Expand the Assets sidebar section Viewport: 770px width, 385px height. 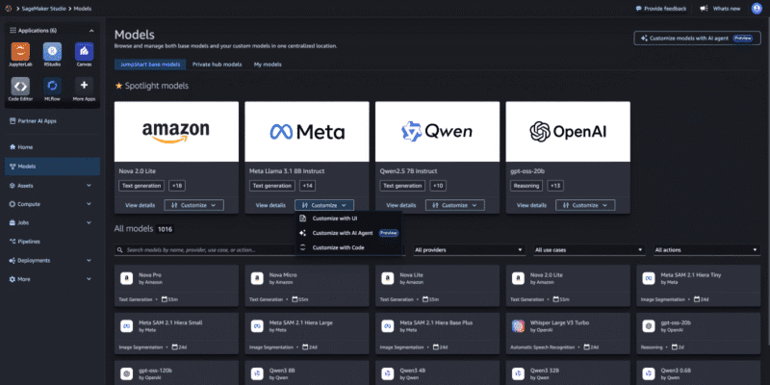pos(53,186)
